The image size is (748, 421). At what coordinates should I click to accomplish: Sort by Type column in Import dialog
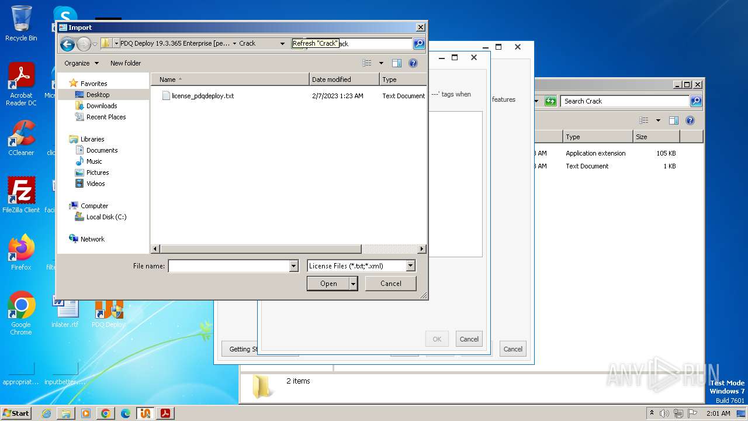tap(403, 80)
